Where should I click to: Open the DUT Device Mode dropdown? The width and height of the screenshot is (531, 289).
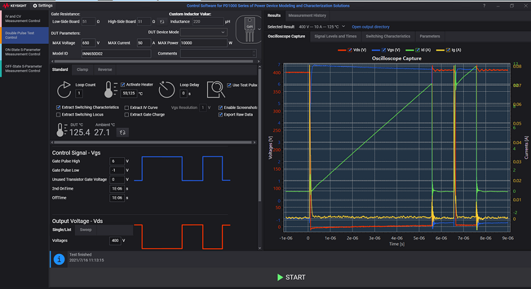tap(203, 32)
